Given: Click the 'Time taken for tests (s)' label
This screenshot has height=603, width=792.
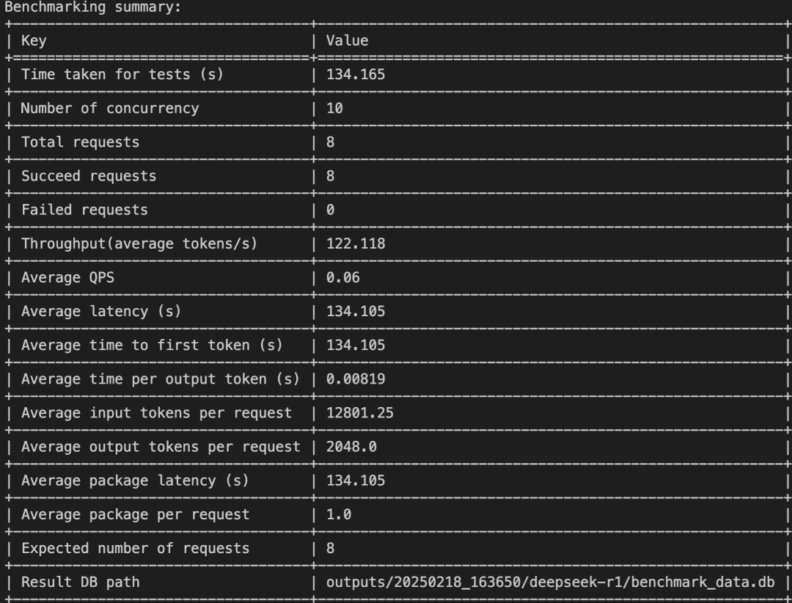Looking at the screenshot, I should 122,74.
